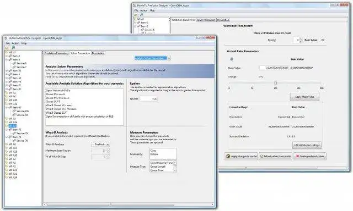Click Apply changes to model button

(x=241, y=156)
